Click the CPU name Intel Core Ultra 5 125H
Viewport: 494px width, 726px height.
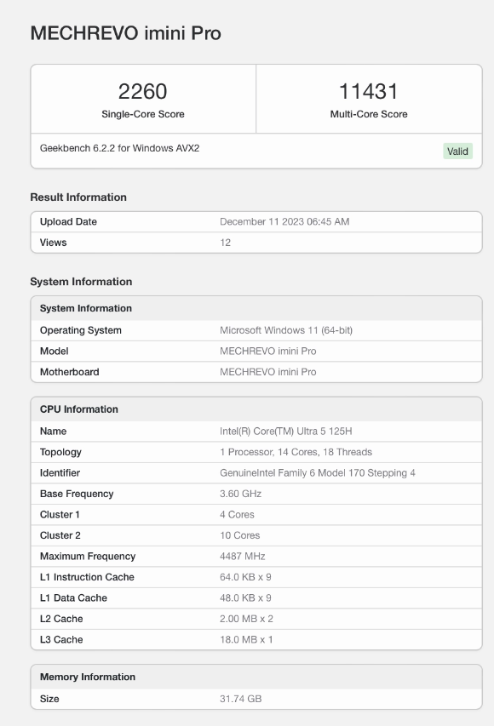click(x=286, y=432)
